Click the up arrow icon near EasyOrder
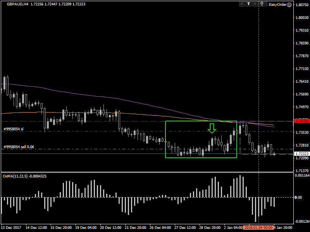The image size is (310, 232). [x=262, y=4]
